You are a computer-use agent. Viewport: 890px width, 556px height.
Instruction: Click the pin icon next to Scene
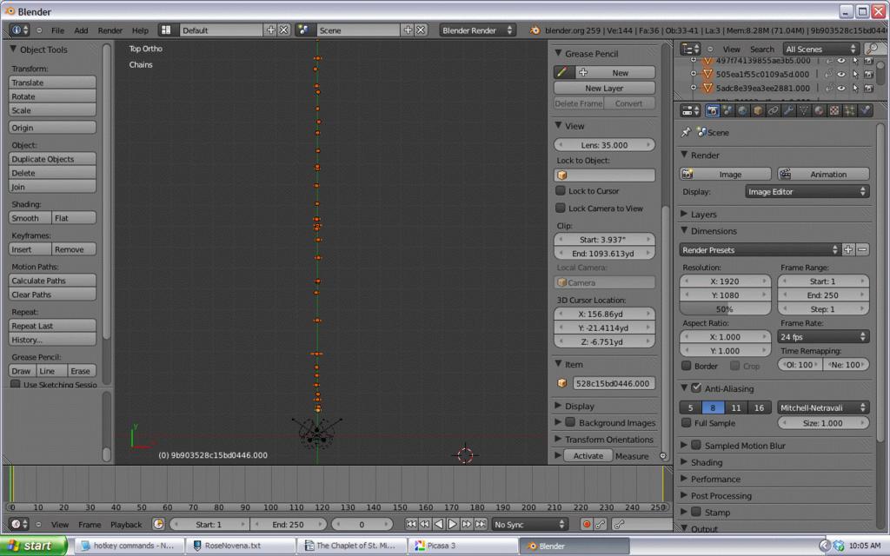click(686, 132)
